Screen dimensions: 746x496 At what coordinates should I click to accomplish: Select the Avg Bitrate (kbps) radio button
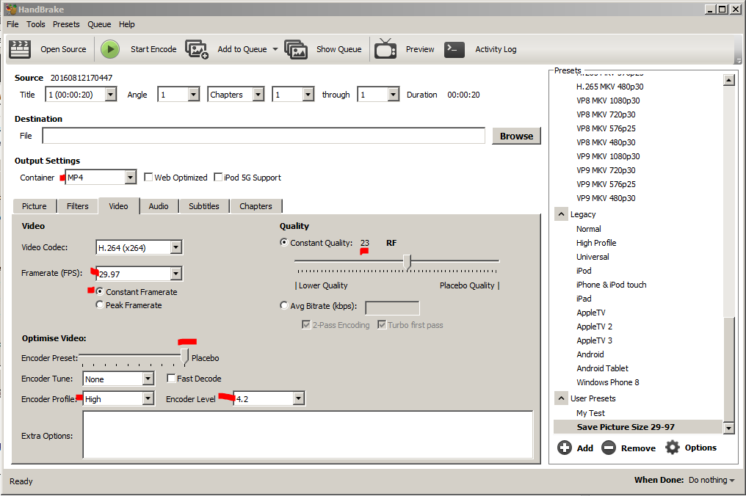[284, 305]
